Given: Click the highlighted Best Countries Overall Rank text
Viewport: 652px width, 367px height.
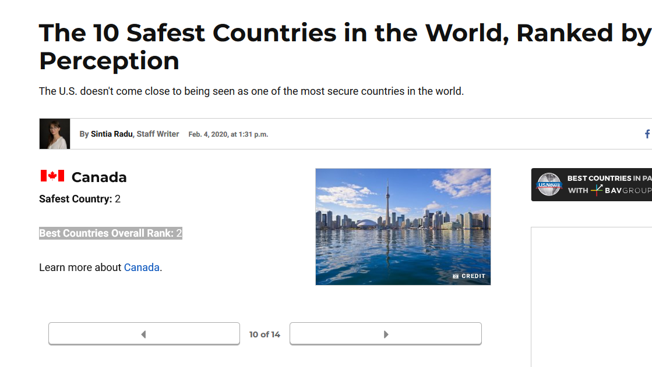Looking at the screenshot, I should click(111, 233).
